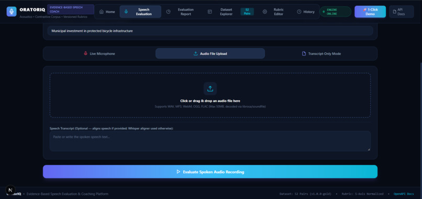Open the Evaluation Report page
This screenshot has width=422, height=199.
coord(182,12)
